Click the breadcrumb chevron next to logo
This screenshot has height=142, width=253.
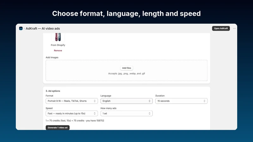click(24, 28)
